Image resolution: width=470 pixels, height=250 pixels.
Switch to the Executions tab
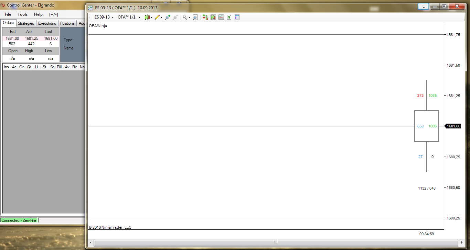[47, 23]
